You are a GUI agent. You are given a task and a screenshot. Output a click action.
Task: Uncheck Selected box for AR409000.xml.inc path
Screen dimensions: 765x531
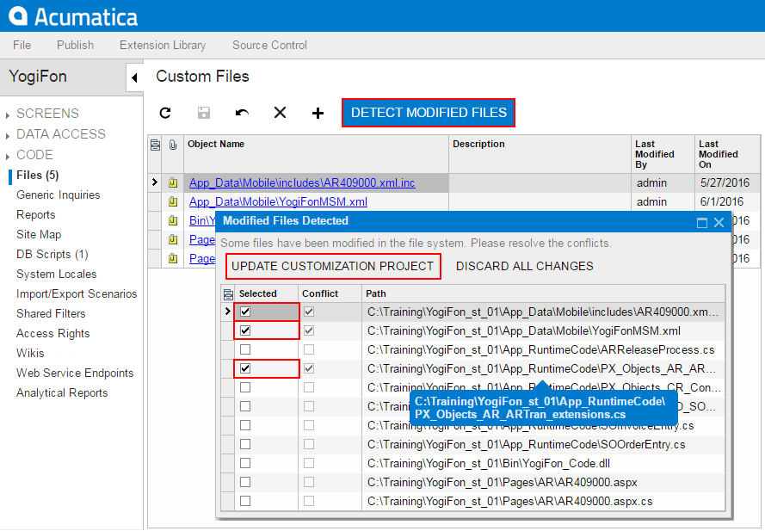(x=245, y=312)
